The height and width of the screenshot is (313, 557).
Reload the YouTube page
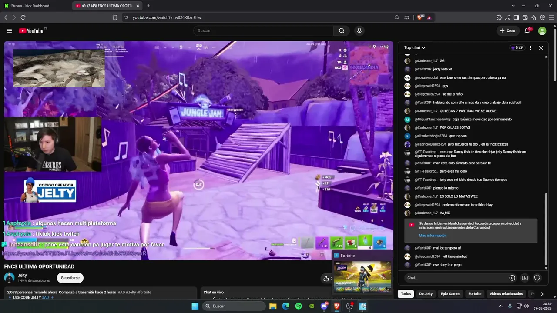[23, 17]
